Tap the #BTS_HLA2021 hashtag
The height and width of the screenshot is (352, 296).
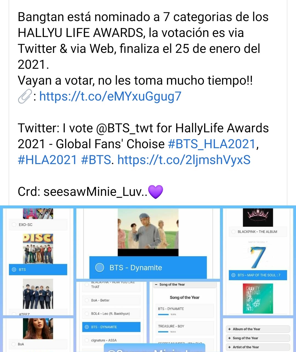pos(212,144)
